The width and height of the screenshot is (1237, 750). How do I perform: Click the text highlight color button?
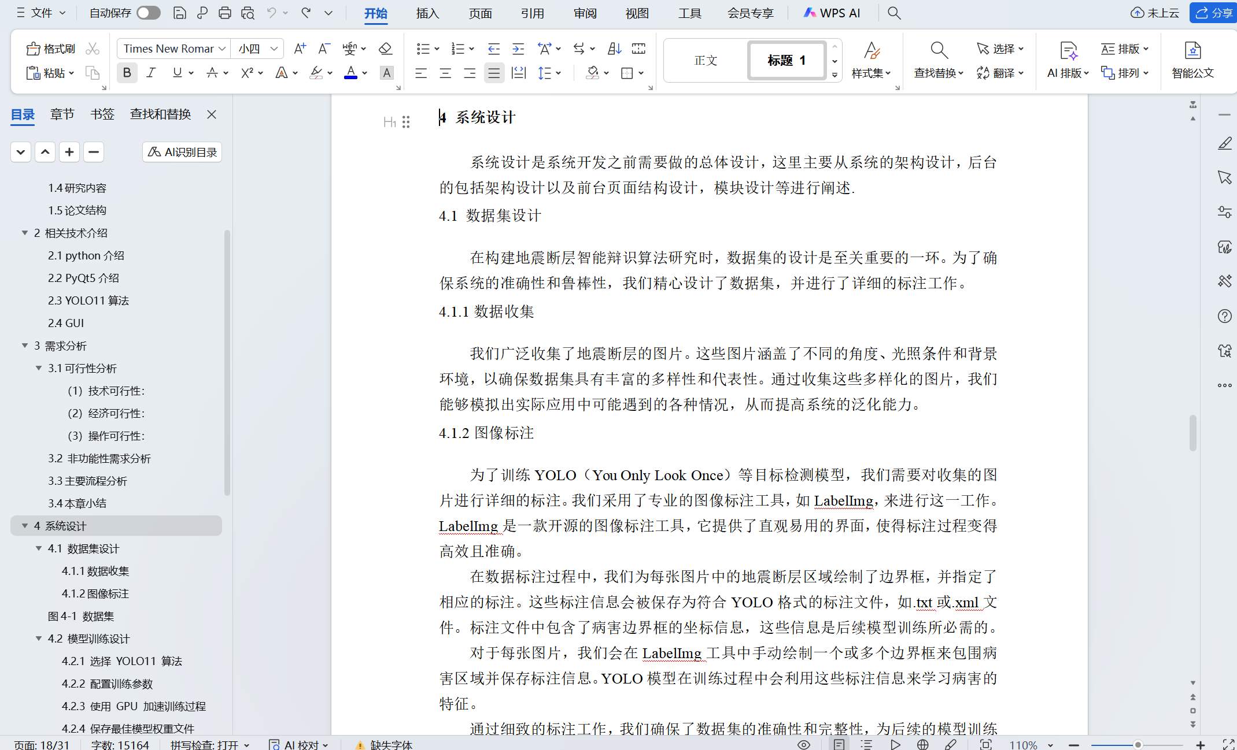(x=316, y=73)
